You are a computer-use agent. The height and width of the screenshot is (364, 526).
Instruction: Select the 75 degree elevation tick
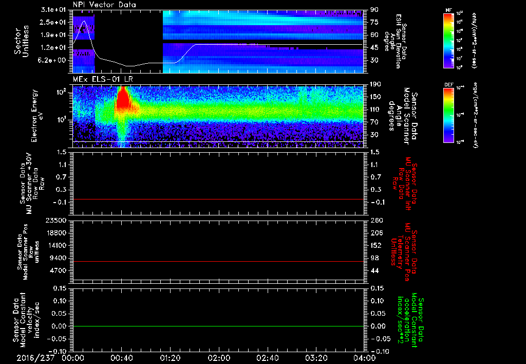(374, 22)
